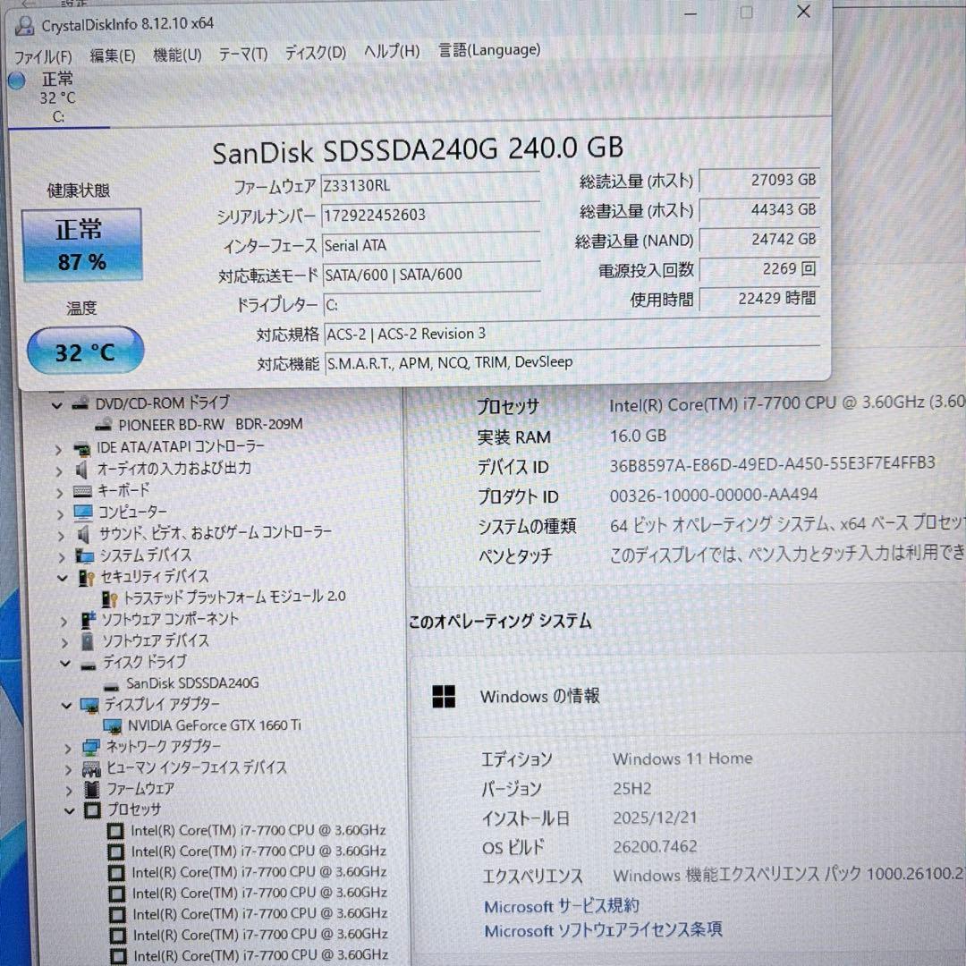Screen dimensions: 966x966
Task: Select the 正常 87% health status indicator
Action: [82, 245]
